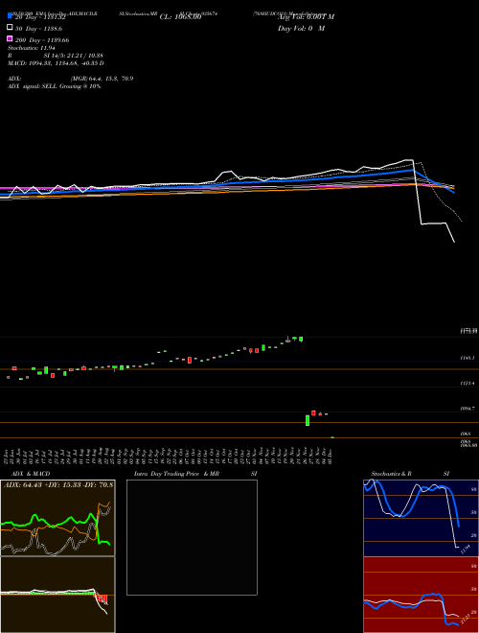Click the 'ADX & MACD' panel title

click(x=31, y=474)
